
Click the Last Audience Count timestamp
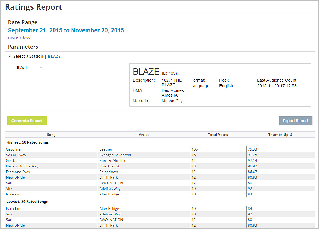coord(277,86)
